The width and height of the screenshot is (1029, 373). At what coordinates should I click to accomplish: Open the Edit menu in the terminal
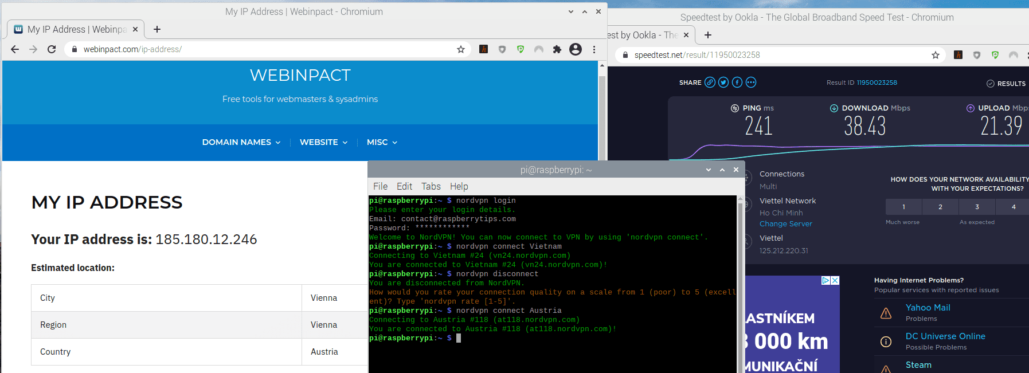click(404, 186)
